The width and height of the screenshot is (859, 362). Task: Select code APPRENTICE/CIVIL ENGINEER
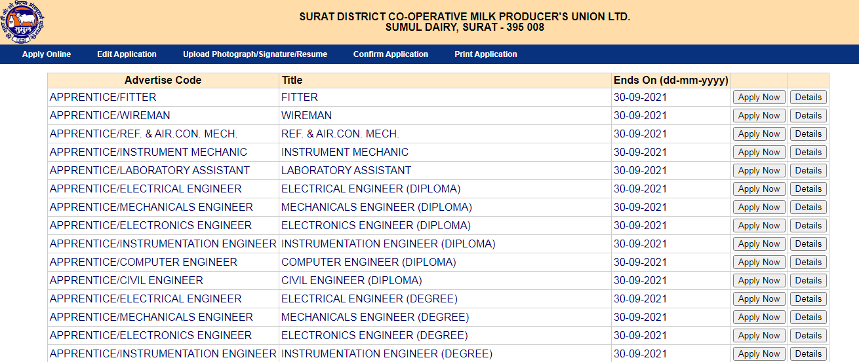(x=127, y=281)
